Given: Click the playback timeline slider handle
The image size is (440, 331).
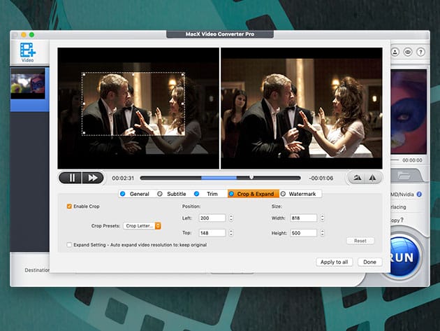Looking at the screenshot, I should [x=251, y=178].
